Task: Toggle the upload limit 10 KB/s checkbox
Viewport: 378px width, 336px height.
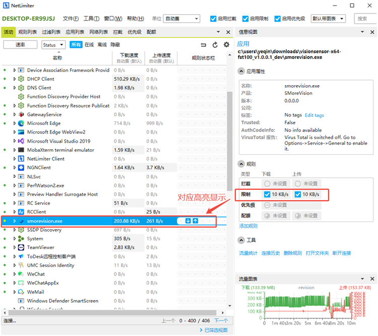Action: (298, 194)
